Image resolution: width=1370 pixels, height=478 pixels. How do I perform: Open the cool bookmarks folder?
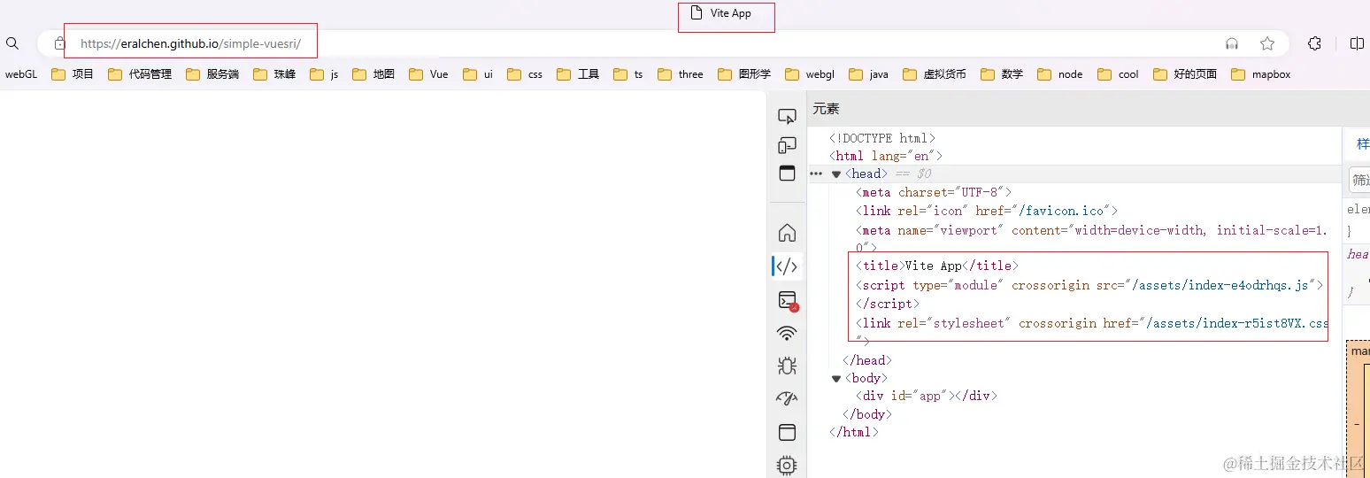pos(1119,74)
